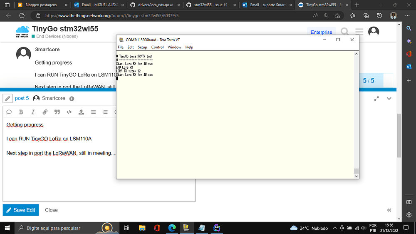Toggle the editor fullscreen expand arrows
This screenshot has width=416, height=234.
pos(376,99)
